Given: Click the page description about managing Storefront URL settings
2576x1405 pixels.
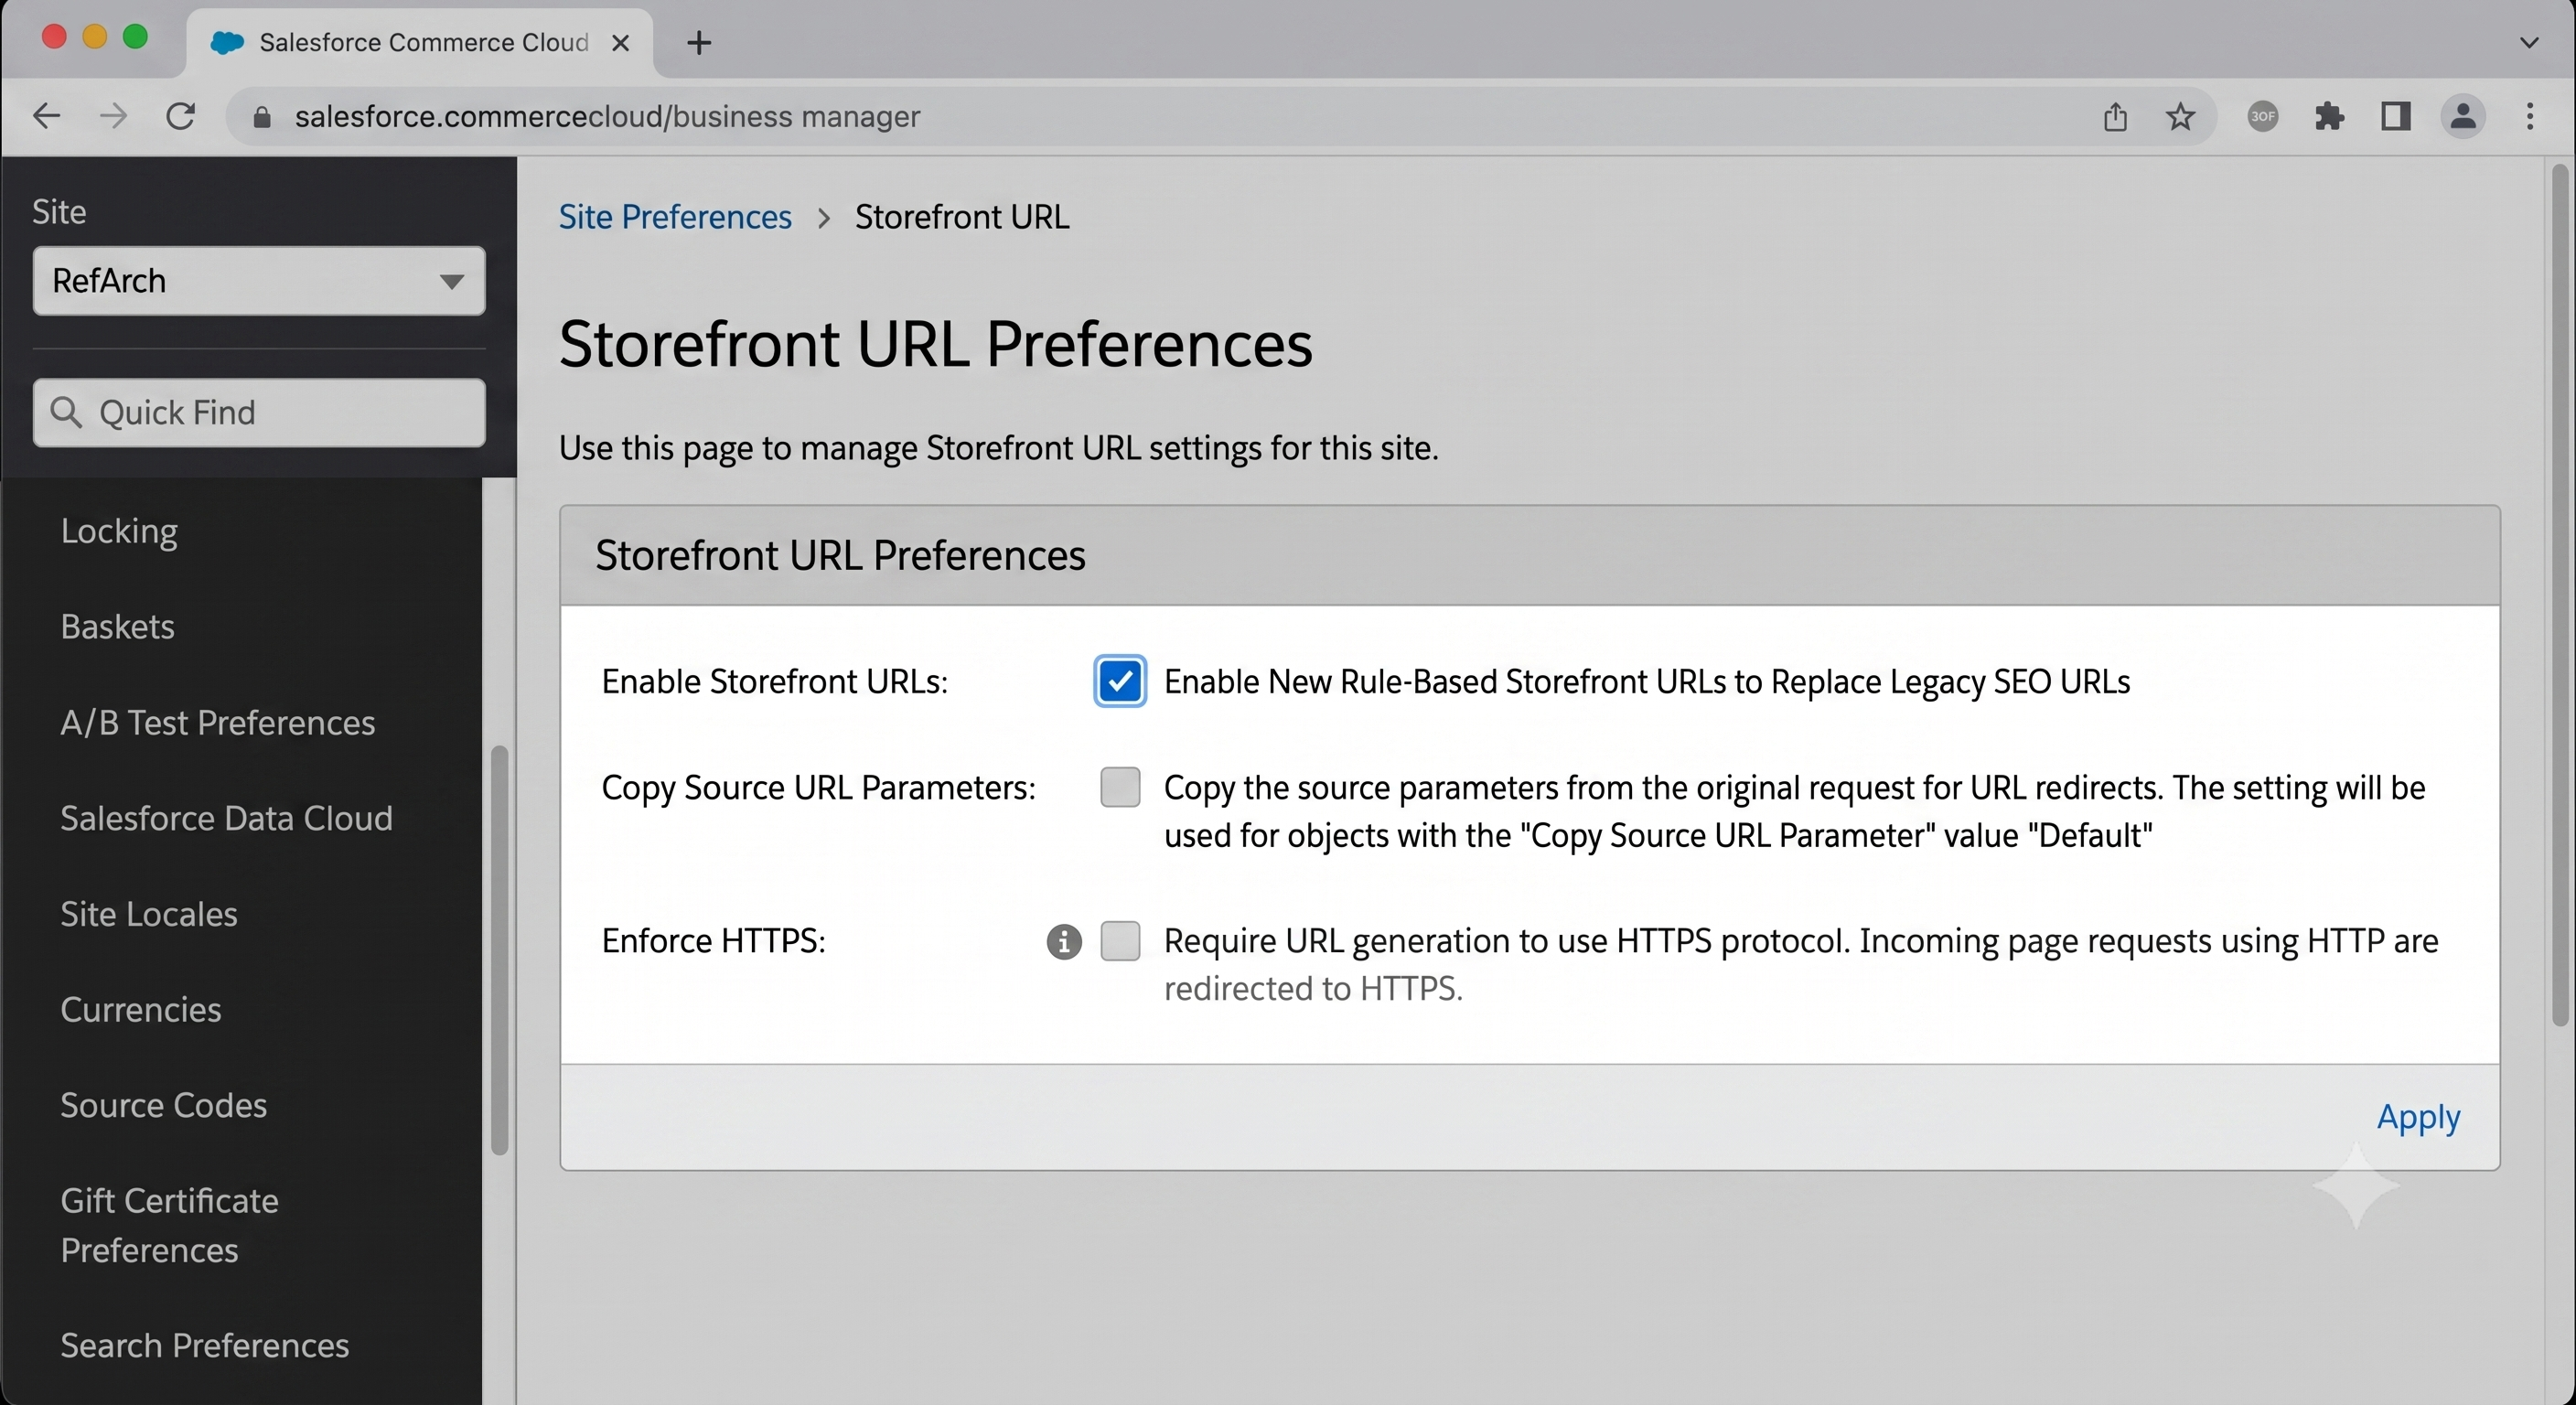Looking at the screenshot, I should (998, 448).
